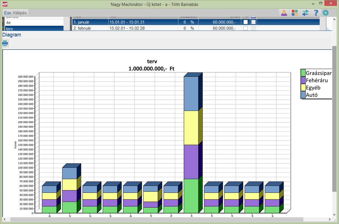Click the Autó legend entry
Viewport: 339px width, 224px height.
[312, 95]
